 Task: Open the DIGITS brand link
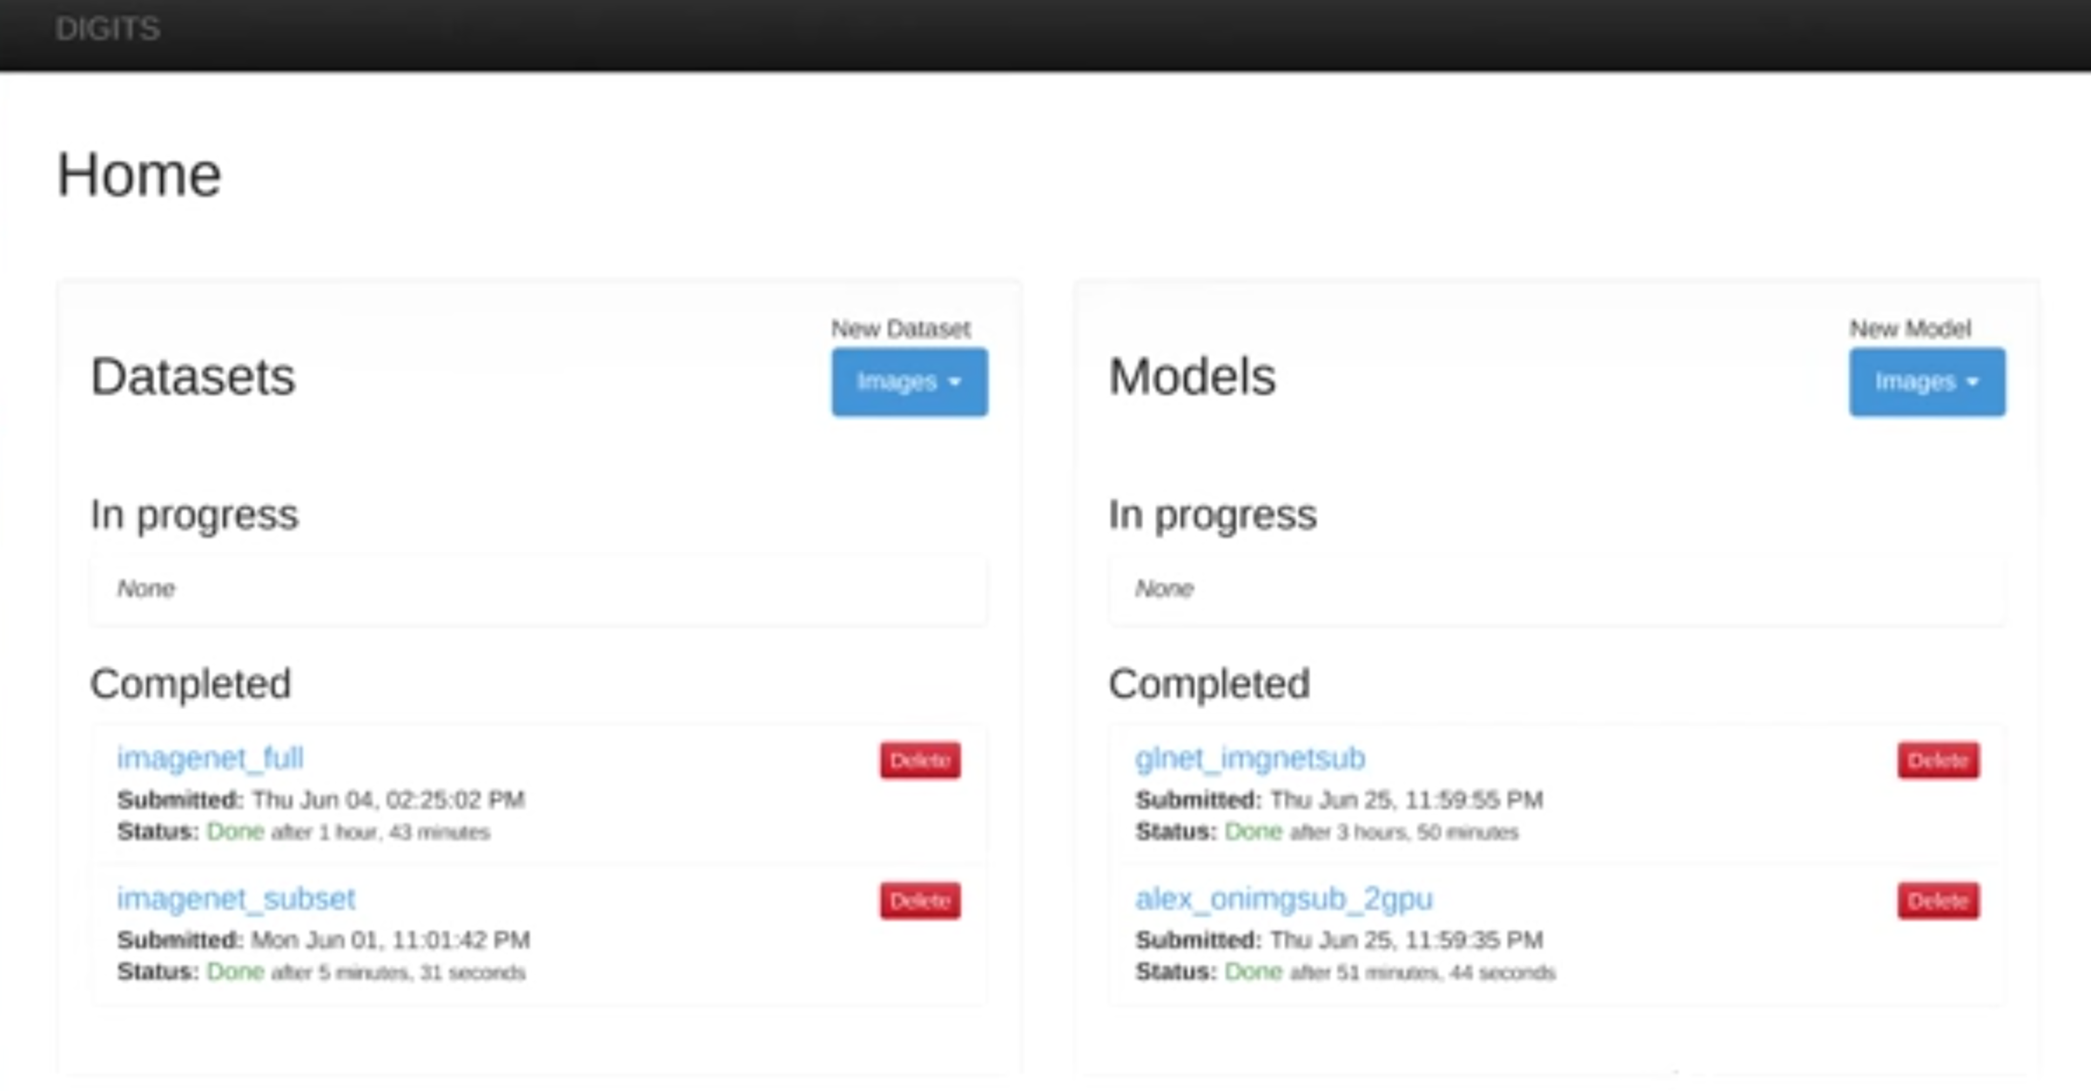tap(108, 29)
